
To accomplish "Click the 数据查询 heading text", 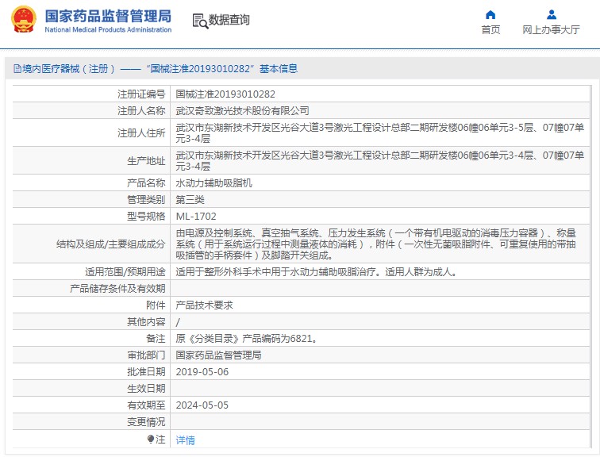I will click(x=229, y=20).
